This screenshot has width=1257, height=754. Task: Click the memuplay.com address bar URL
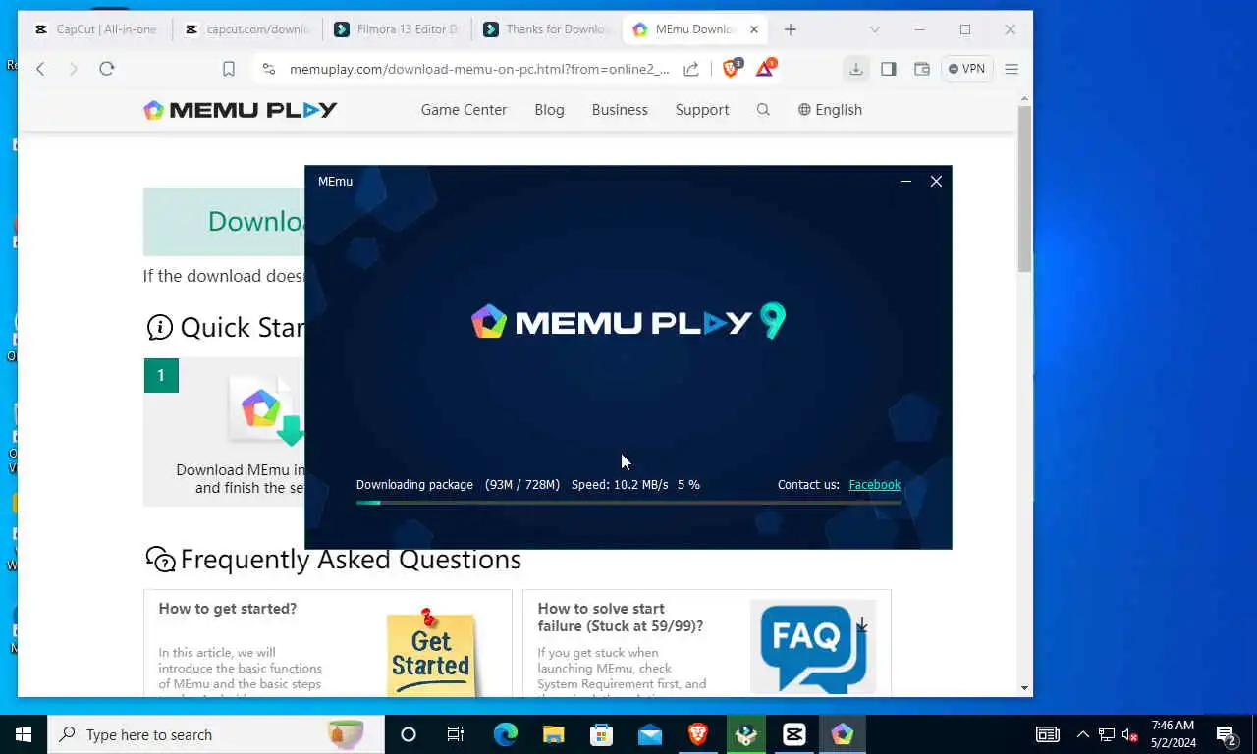[479, 69]
